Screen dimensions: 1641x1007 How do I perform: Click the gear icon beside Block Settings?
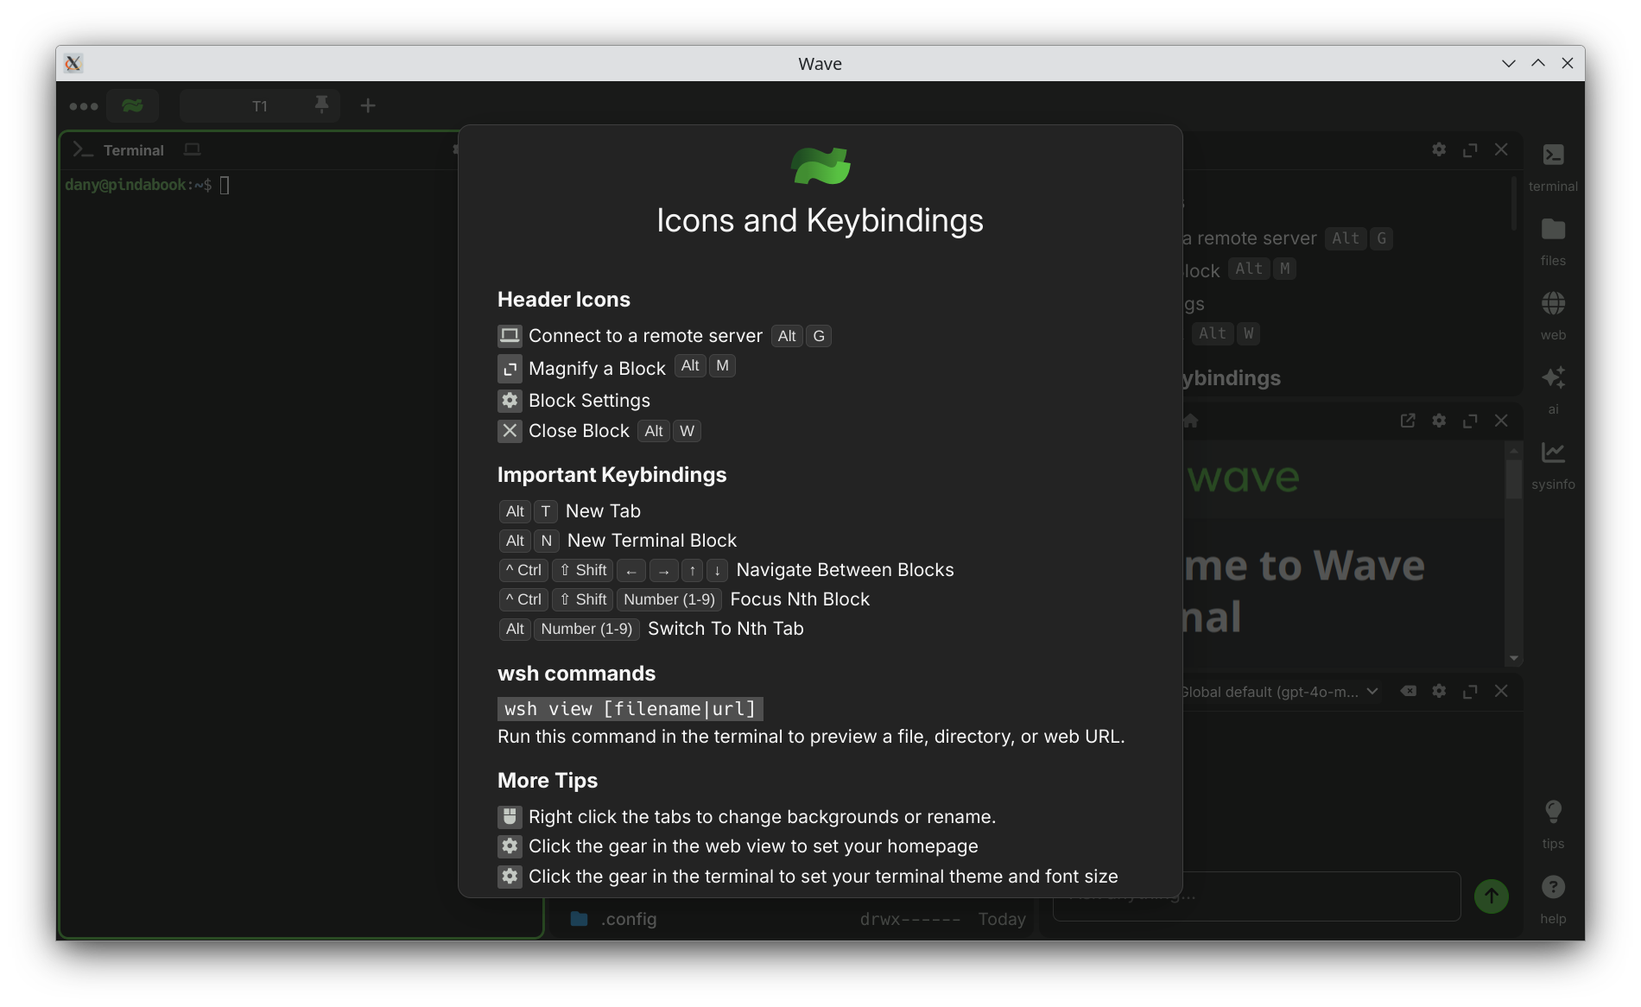tap(510, 401)
